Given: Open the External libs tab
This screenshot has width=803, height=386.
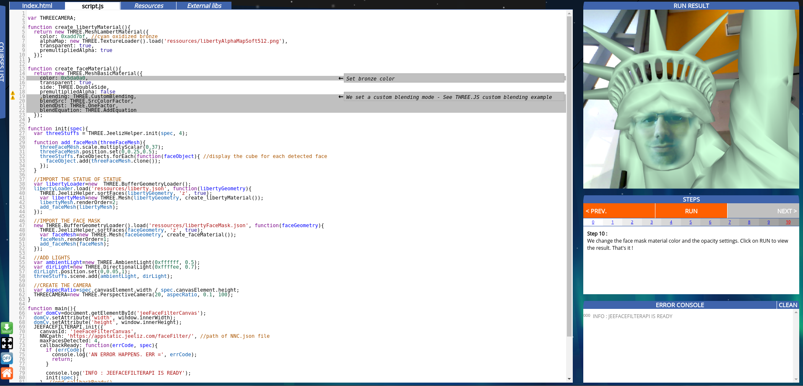Looking at the screenshot, I should 204,6.
